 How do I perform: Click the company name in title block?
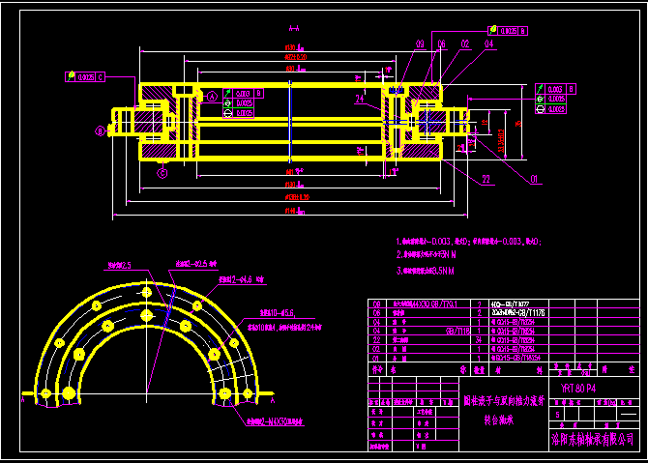pyautogui.click(x=593, y=440)
